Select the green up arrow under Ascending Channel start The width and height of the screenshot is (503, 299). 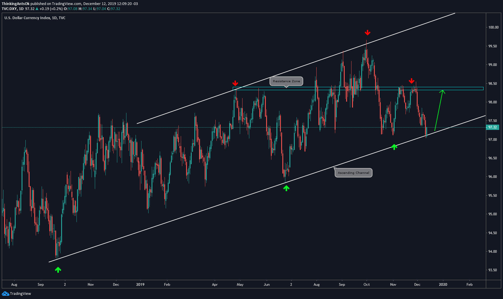pyautogui.click(x=58, y=270)
